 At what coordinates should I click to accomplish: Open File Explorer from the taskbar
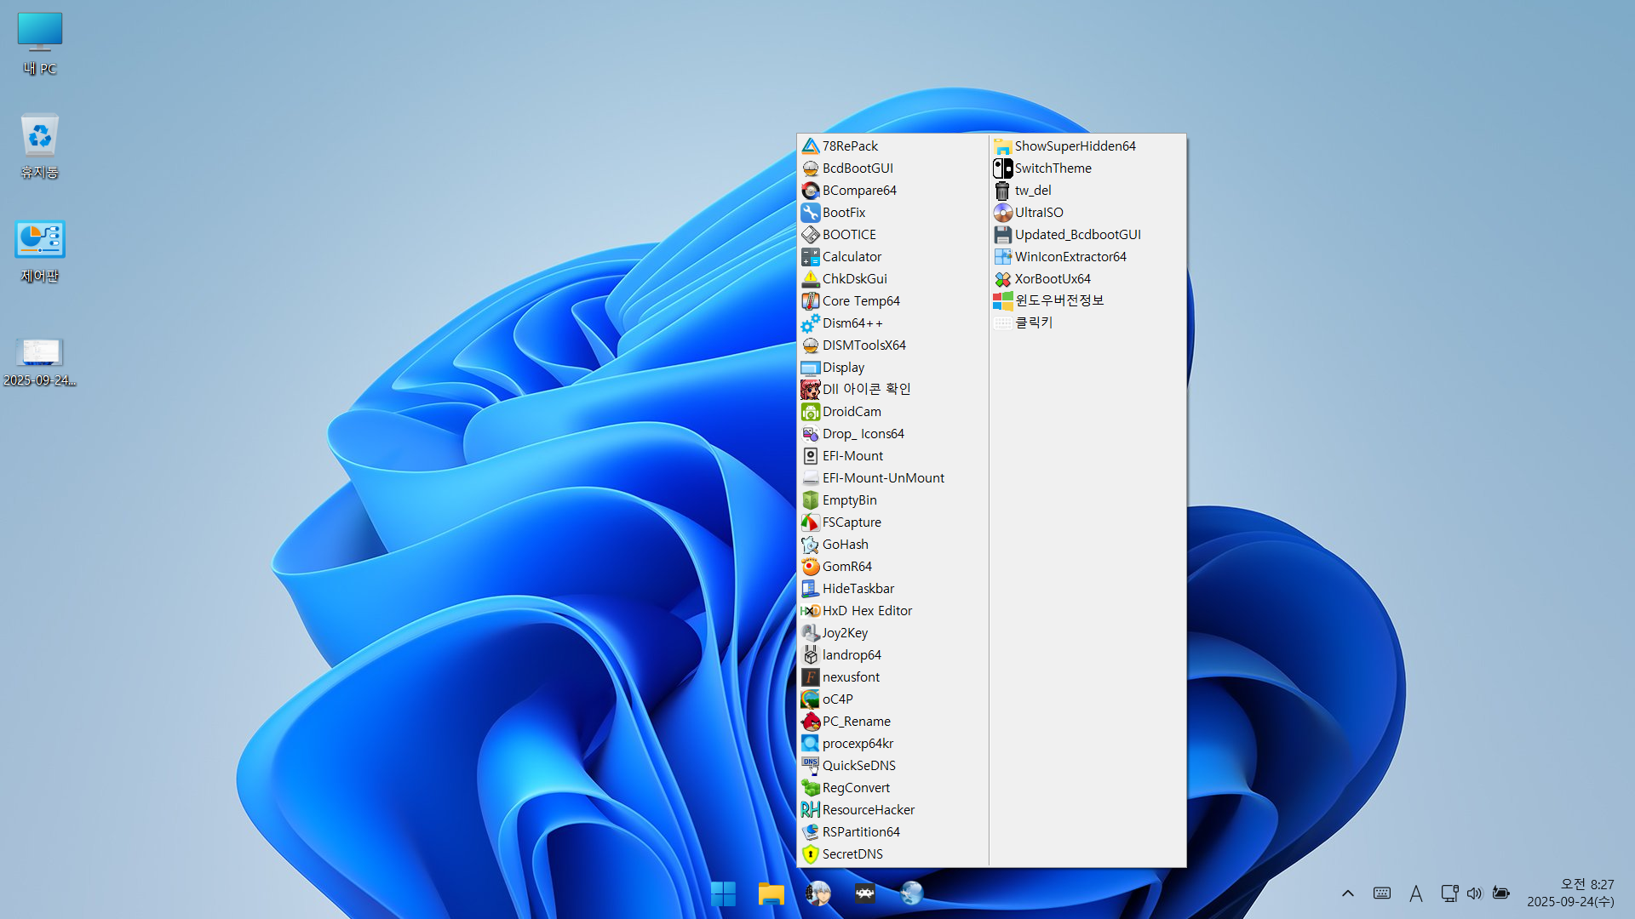point(771,893)
